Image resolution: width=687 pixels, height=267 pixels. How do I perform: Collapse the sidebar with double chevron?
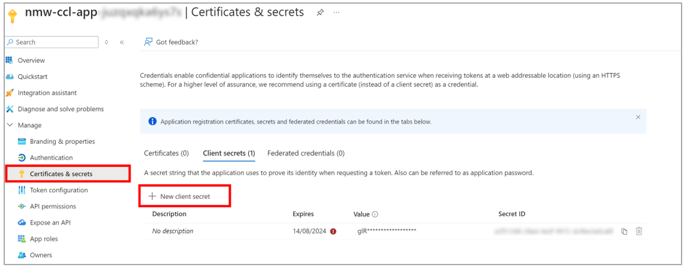click(122, 42)
